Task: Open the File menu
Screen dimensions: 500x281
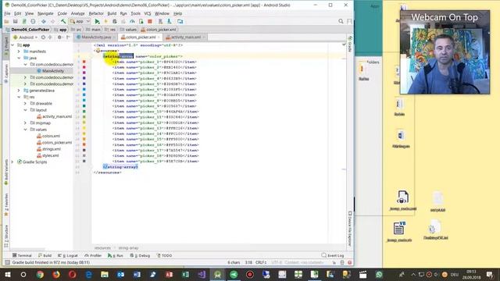Action: (x=7, y=13)
